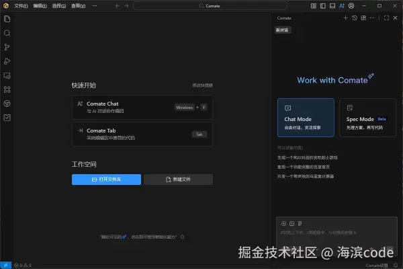Image resolution: width=403 pixels, height=269 pixels.
Task: Toggle the AI Comate panel icon
Action: click(x=342, y=5)
